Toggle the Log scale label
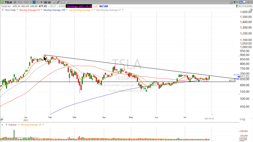253x142 pixels. (242, 119)
